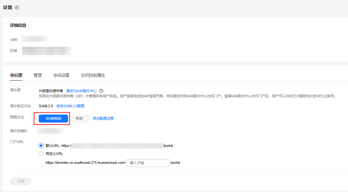Click the blurred 身份存储ID value
Image resolution: width=348 pixels, height=192 pixels.
tap(51, 131)
